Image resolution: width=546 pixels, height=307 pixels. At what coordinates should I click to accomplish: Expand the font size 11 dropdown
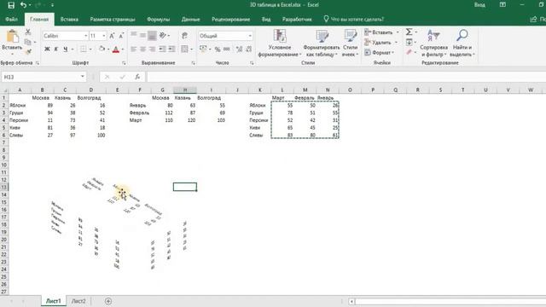click(104, 36)
